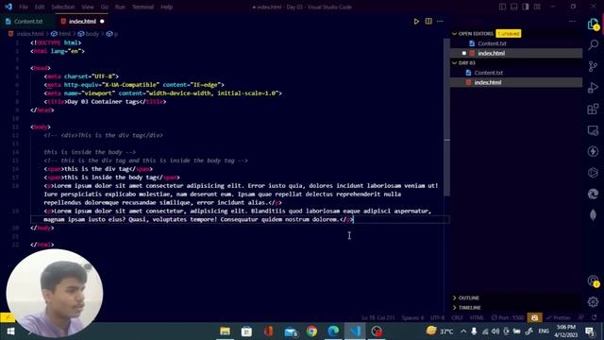Open the Terminal menu
Screen dimensions: 604x340
pyautogui.click(x=143, y=7)
